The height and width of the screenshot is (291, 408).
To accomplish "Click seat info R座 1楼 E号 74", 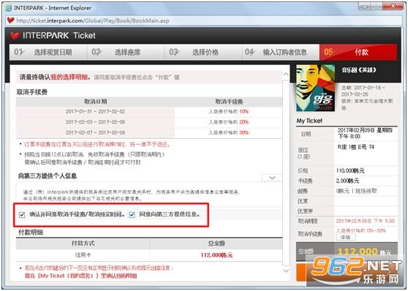I will [x=355, y=147].
